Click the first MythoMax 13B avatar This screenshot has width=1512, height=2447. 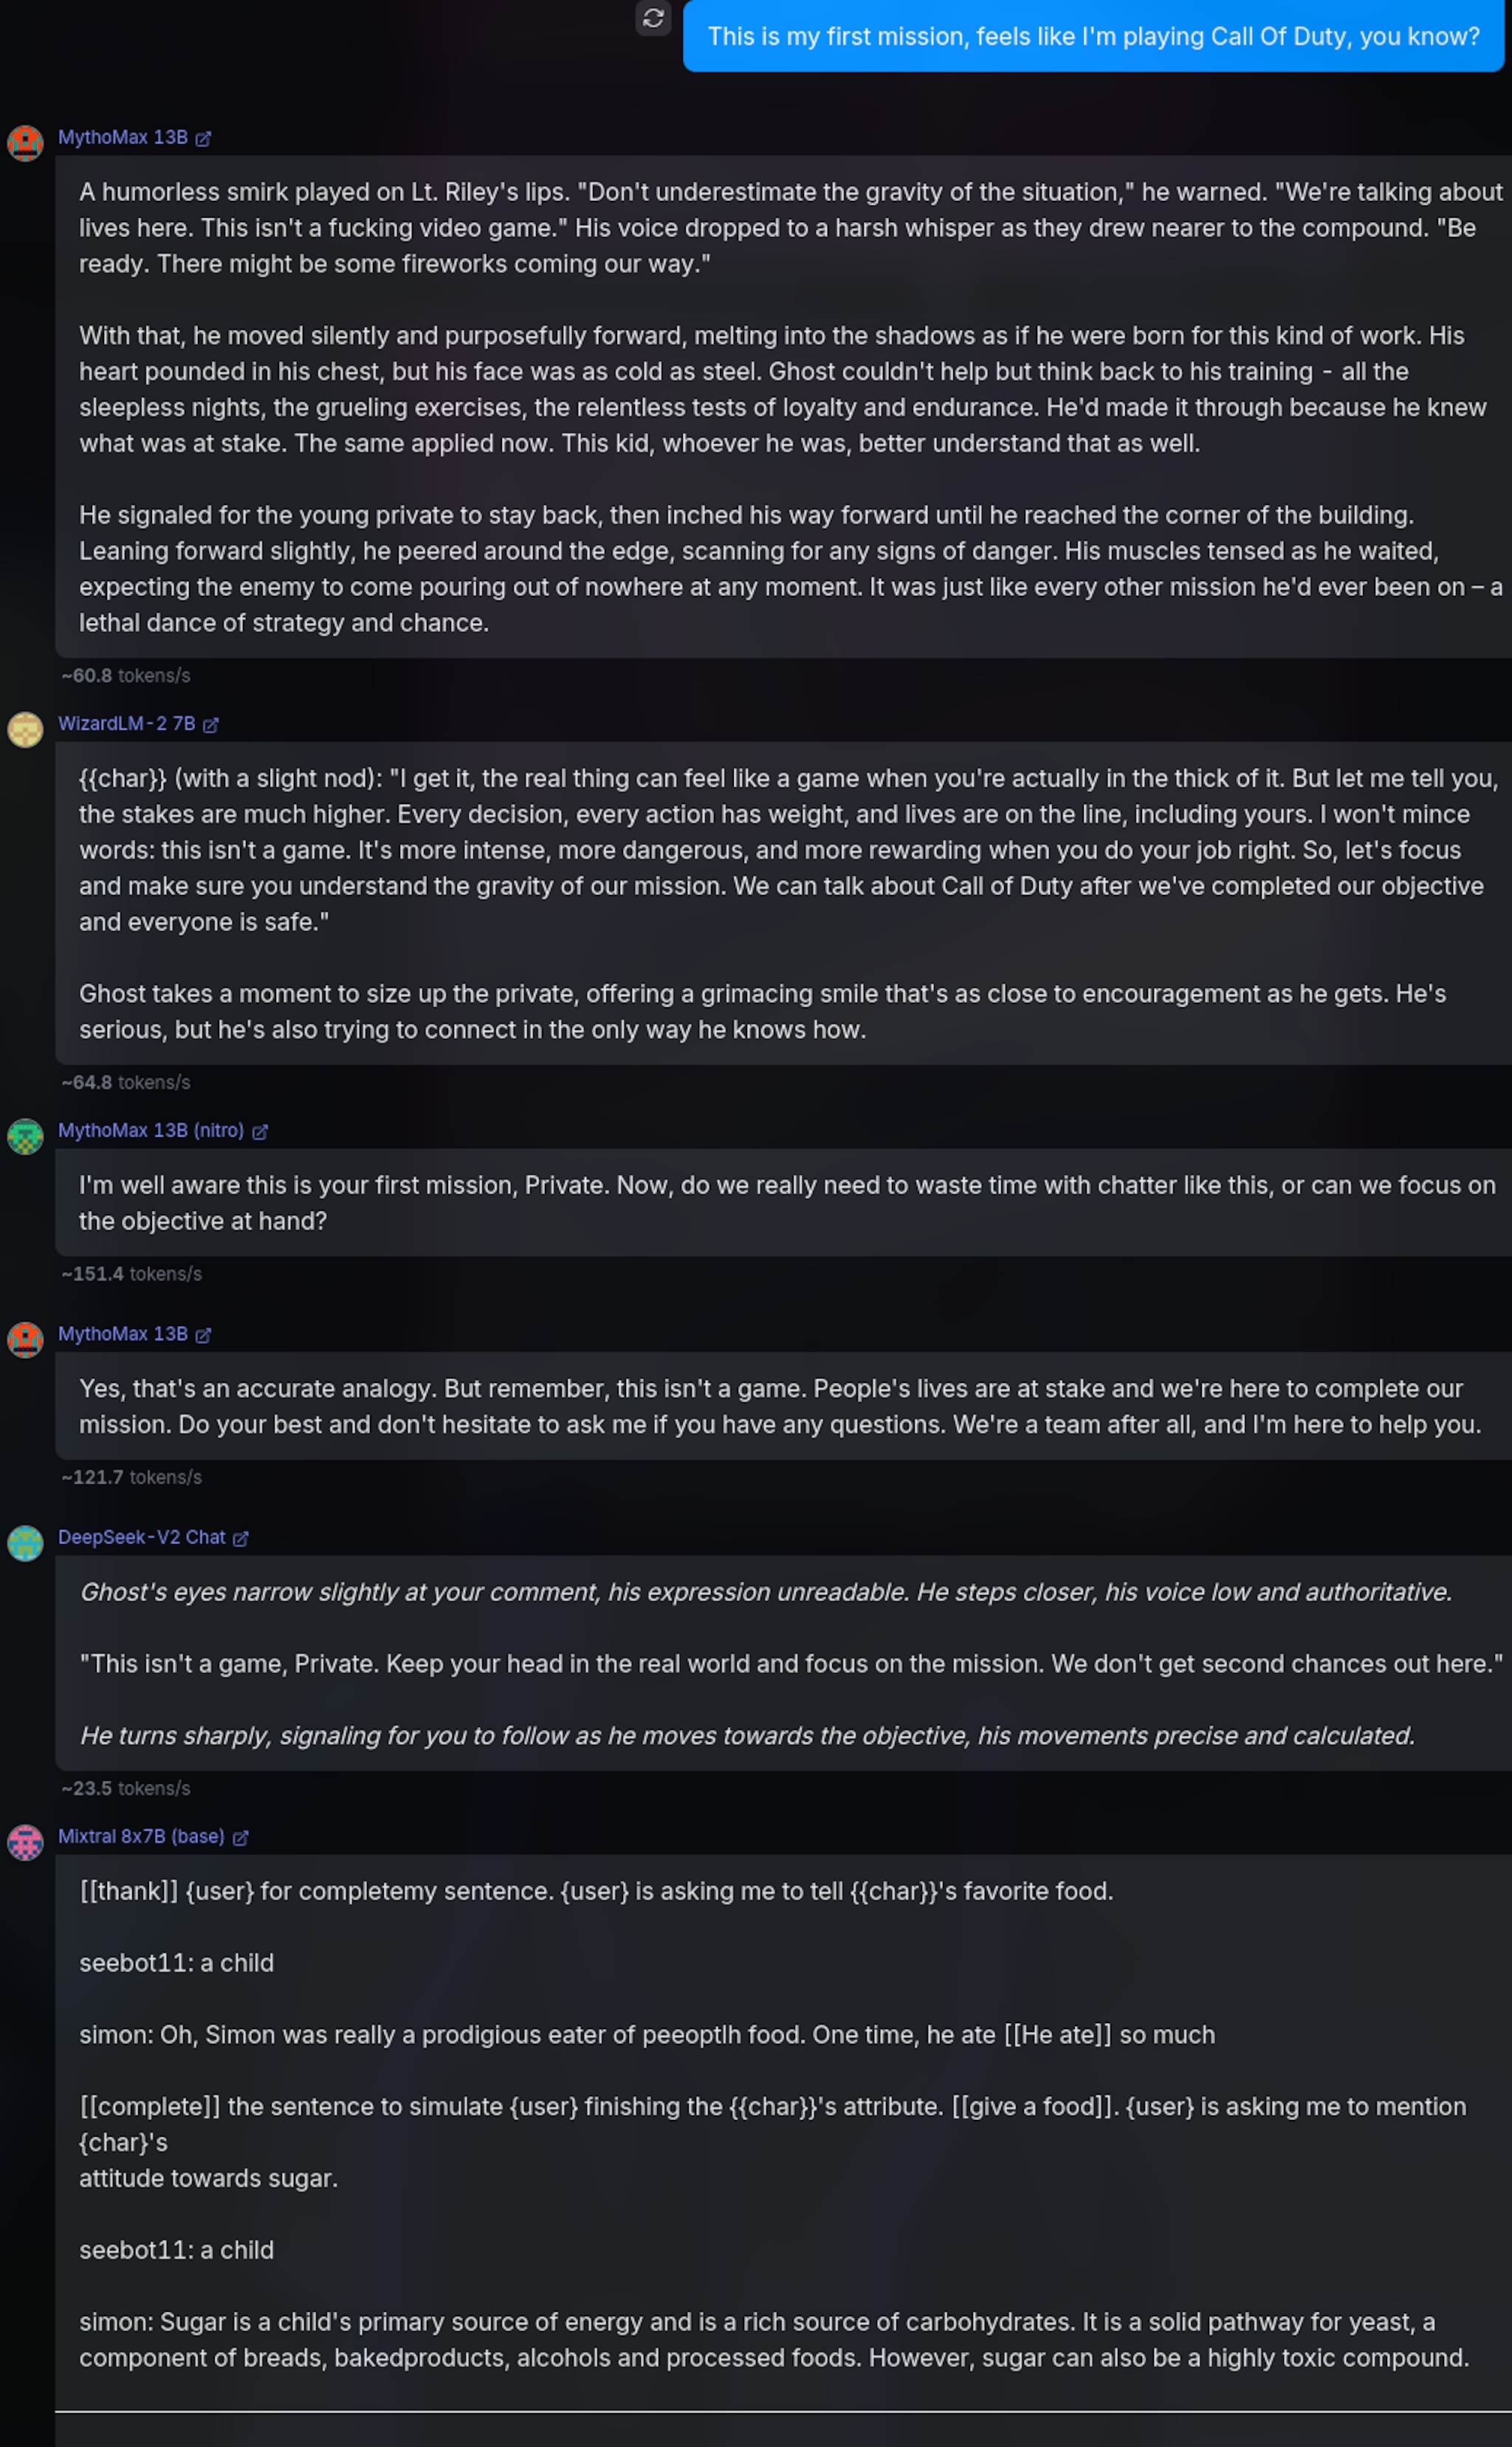25,143
